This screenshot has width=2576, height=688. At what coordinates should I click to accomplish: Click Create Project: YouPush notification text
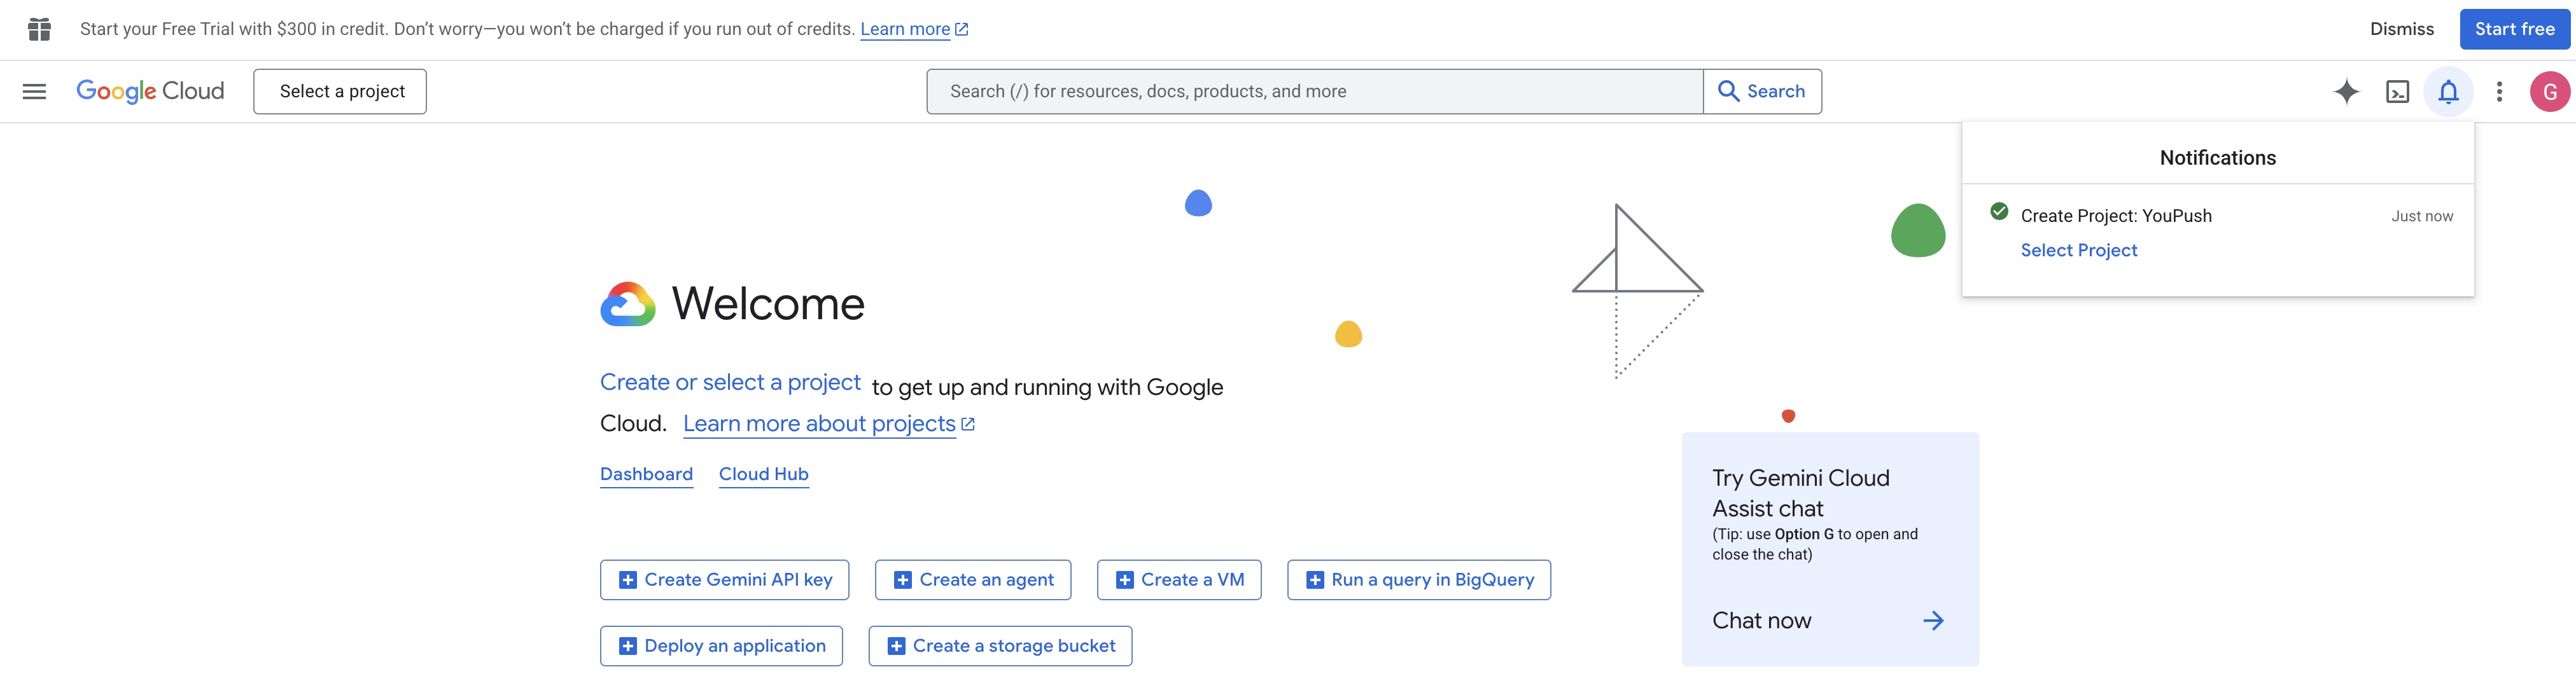click(2116, 216)
